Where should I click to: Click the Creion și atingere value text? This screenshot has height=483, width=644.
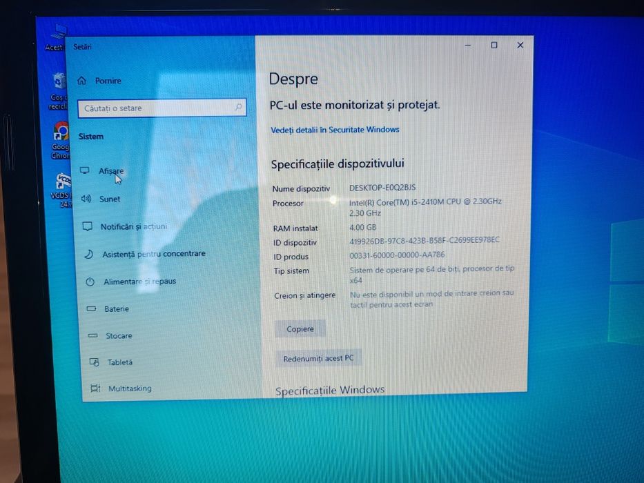[x=431, y=299]
